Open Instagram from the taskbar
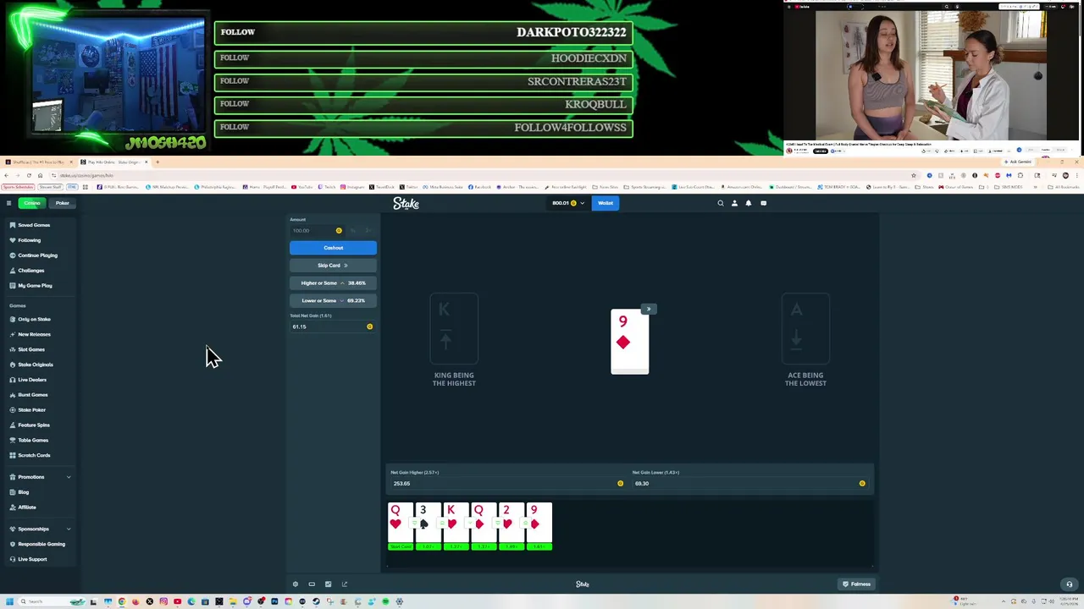The height and width of the screenshot is (609, 1084). [163, 601]
